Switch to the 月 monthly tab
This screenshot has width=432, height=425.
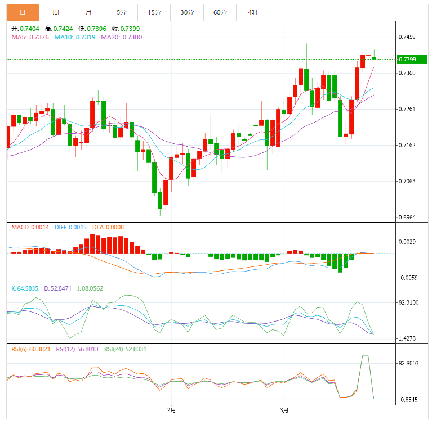click(x=88, y=12)
